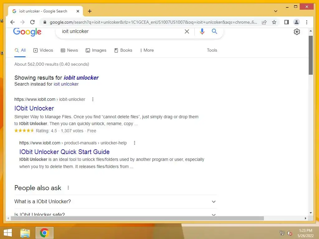Click the scroll-left arrow of horizontal scrollbar
This screenshot has width=319, height=239.
click(x=8, y=218)
